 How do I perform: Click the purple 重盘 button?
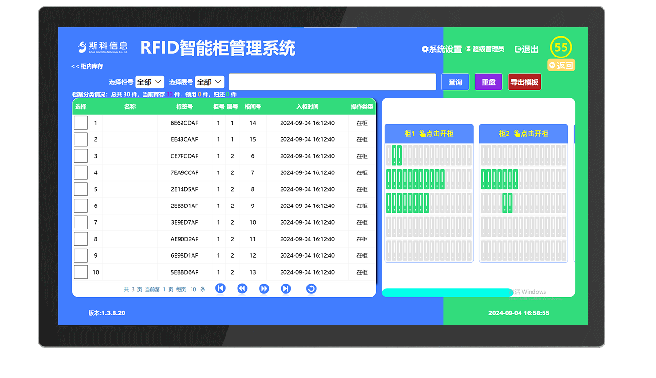point(488,81)
